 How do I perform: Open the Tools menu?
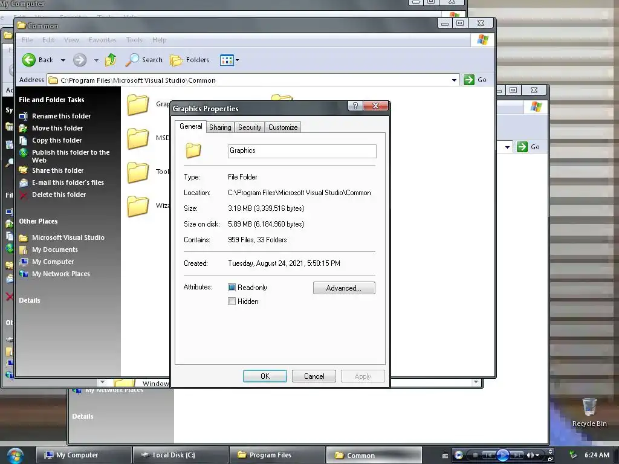coord(134,40)
